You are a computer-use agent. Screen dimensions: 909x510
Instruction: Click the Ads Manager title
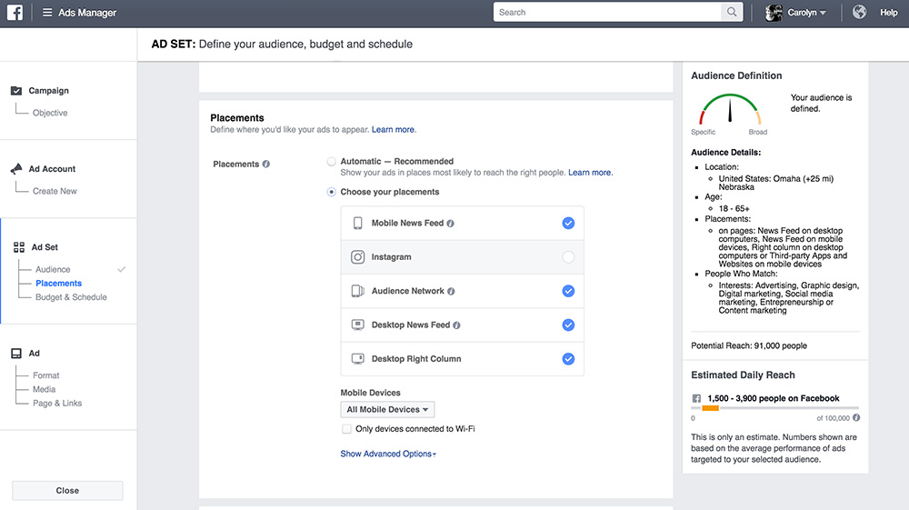(x=87, y=12)
